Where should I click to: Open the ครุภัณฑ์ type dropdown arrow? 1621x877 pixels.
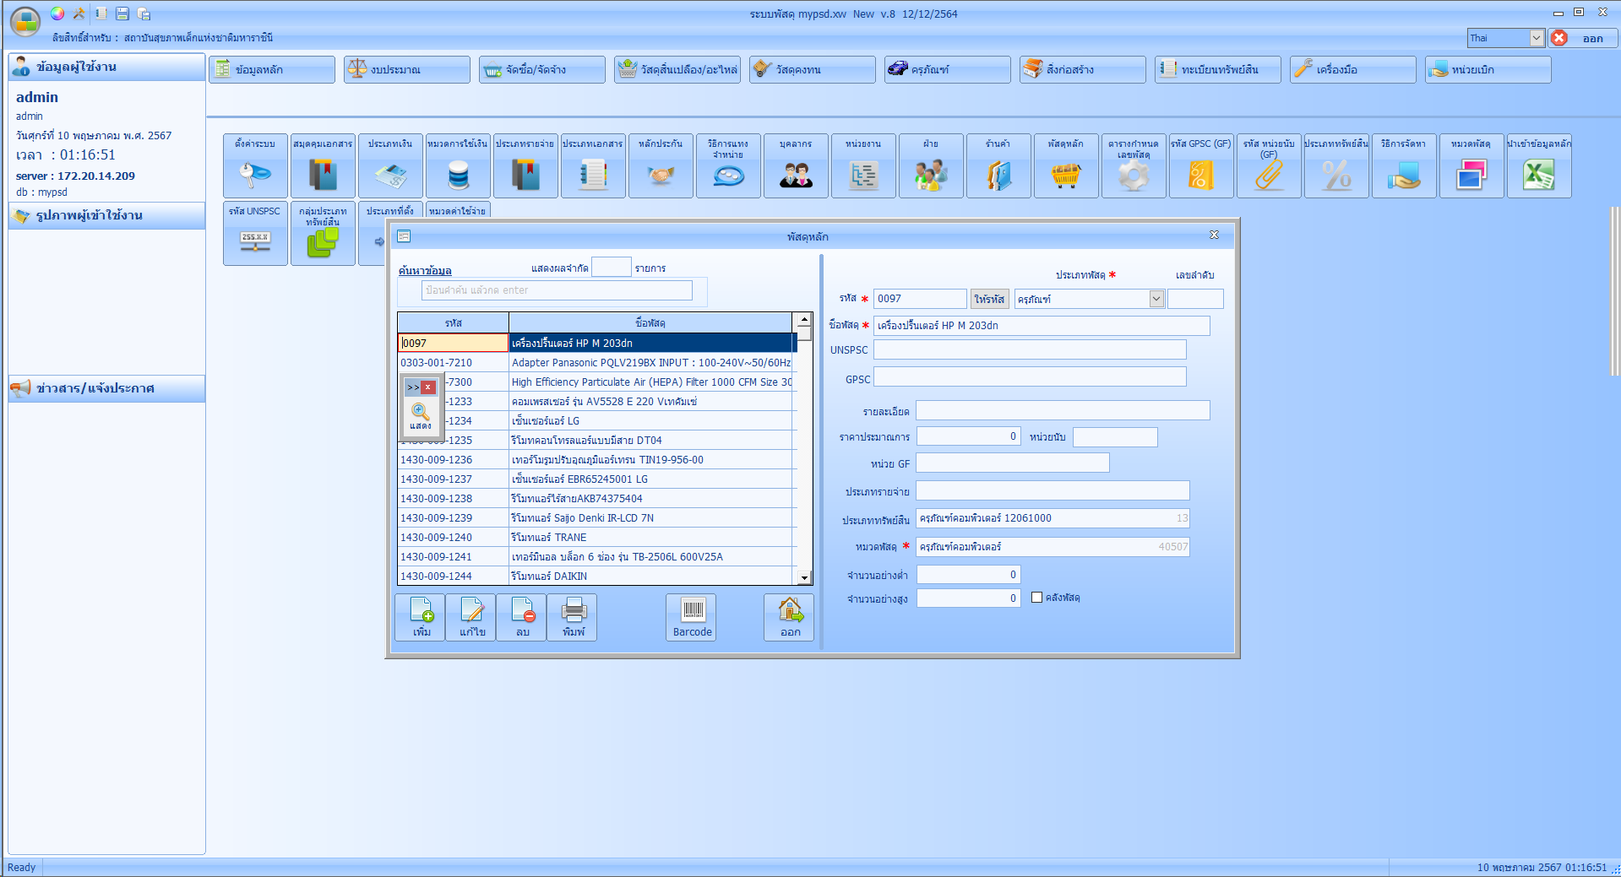tap(1156, 299)
